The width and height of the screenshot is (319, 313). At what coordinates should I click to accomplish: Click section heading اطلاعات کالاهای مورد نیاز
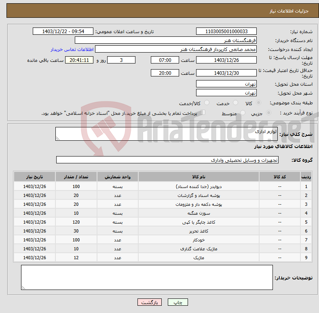(283, 146)
